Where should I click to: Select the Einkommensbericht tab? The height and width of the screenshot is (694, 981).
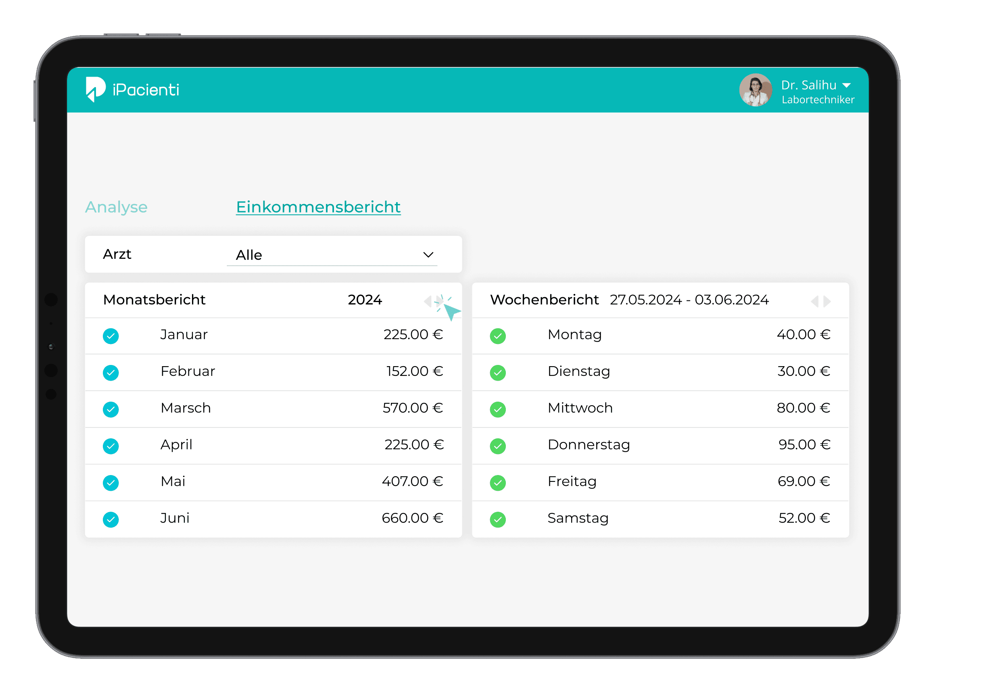(318, 207)
